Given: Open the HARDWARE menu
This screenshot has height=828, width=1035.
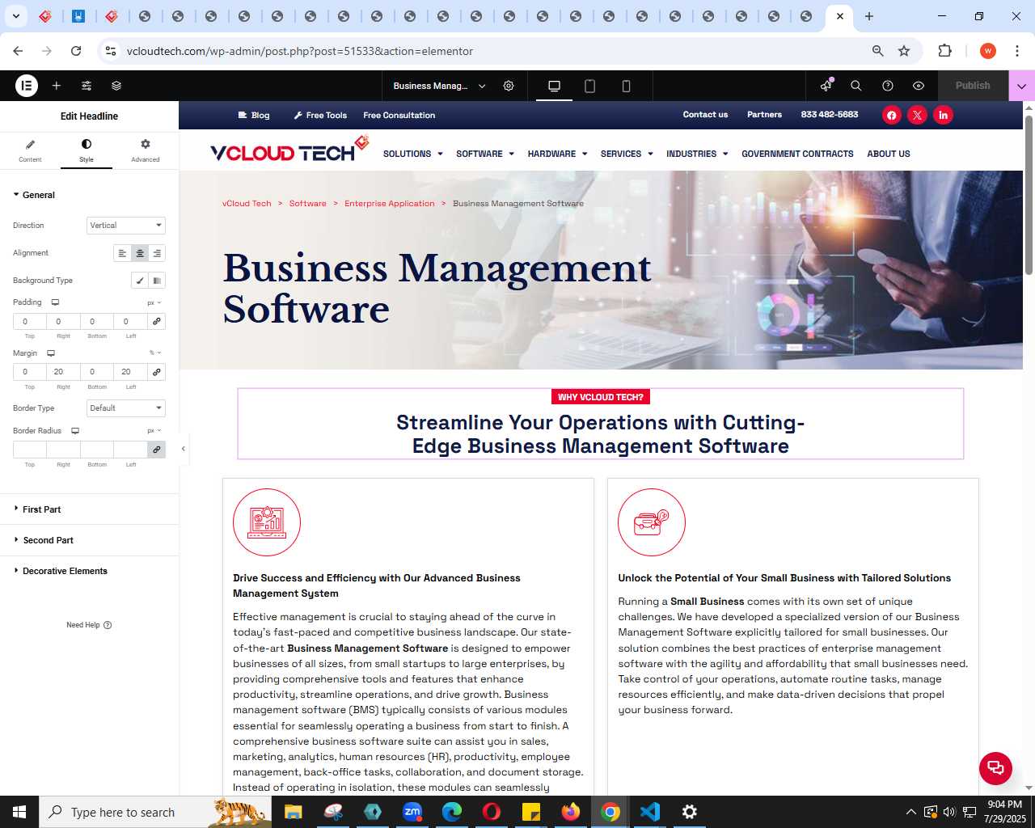Looking at the screenshot, I should tap(557, 154).
